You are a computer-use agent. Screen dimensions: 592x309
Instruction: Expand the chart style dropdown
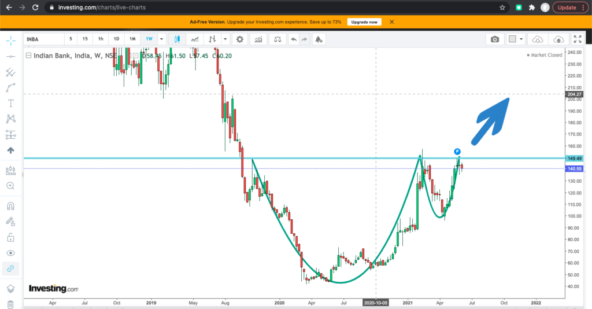[225, 39]
